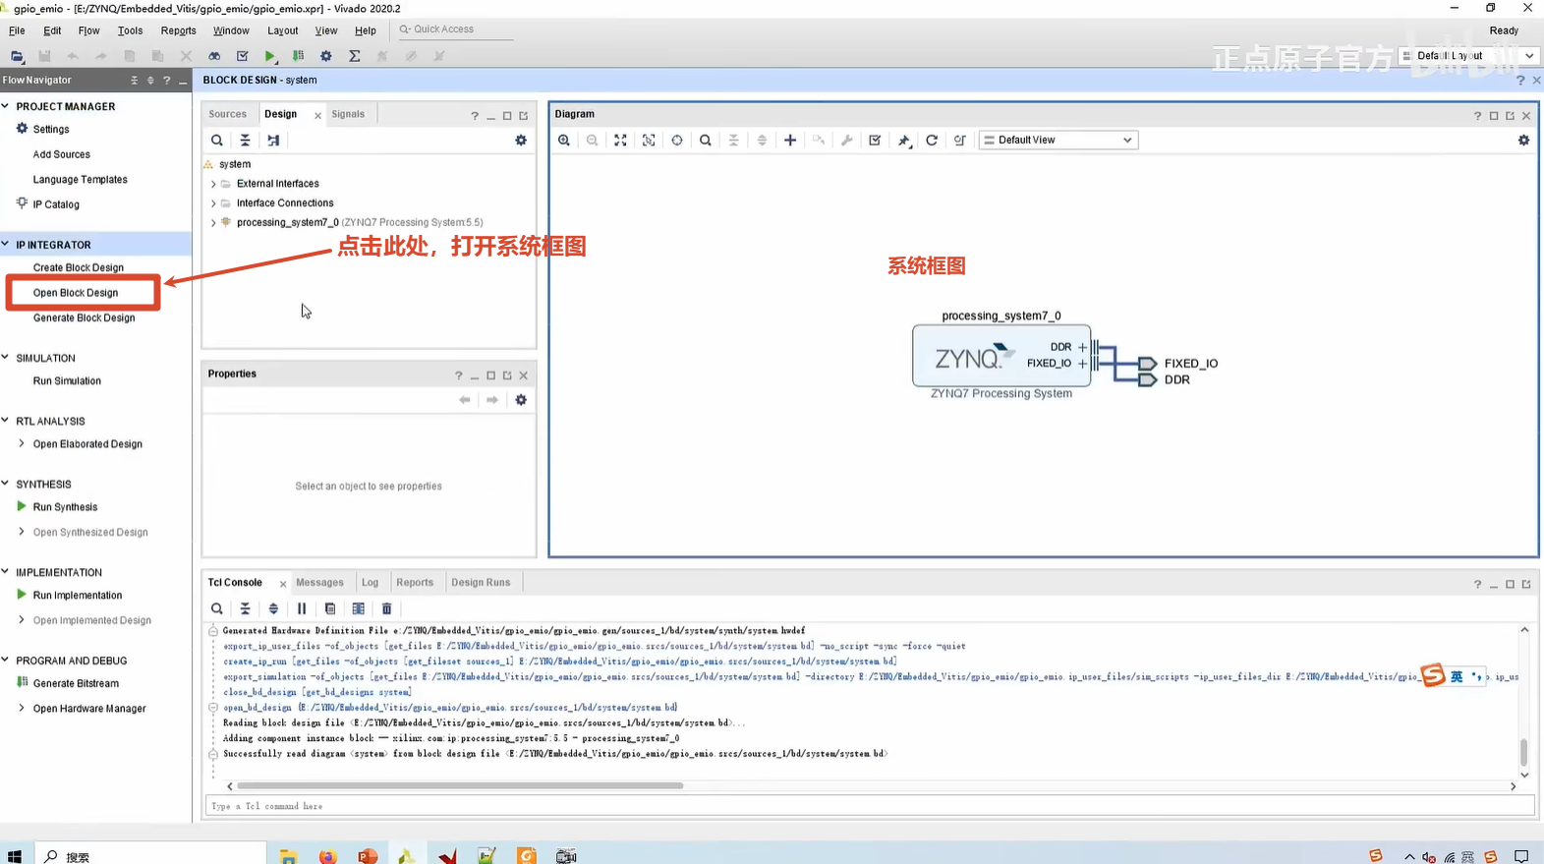Click Windows Start button on taskbar
Screen dimensions: 1544x864
(x=15, y=856)
